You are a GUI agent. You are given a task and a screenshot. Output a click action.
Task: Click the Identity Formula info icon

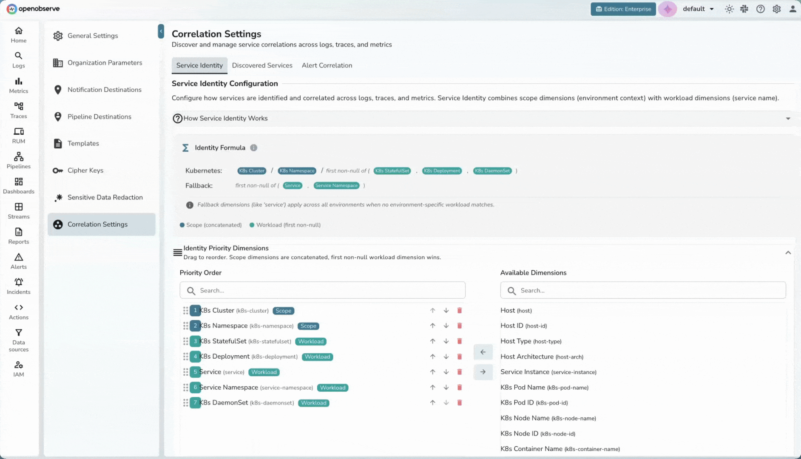click(x=253, y=148)
